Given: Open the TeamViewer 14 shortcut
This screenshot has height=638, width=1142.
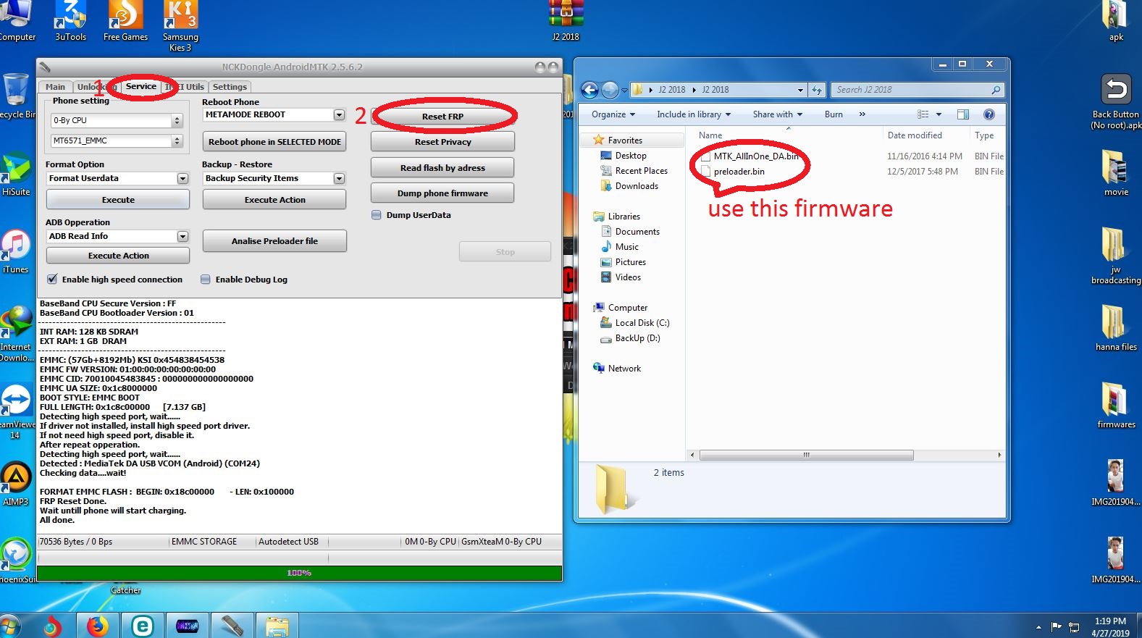Looking at the screenshot, I should tap(16, 411).
